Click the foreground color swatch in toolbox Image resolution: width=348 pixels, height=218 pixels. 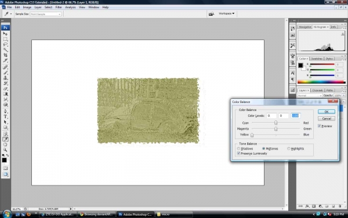tap(4, 160)
